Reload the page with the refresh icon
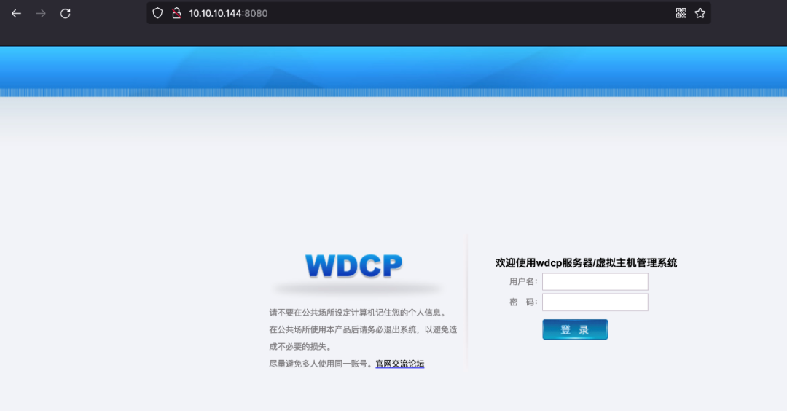 [66, 14]
